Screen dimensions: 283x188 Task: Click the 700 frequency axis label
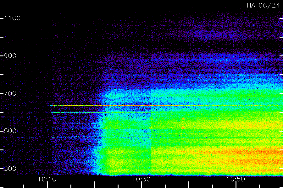click(x=10, y=93)
